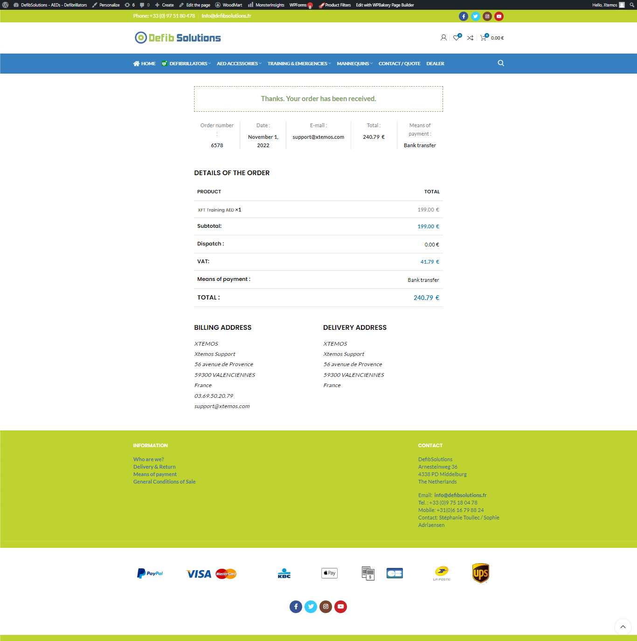Click Personalize in the admin bar
This screenshot has height=641, width=637.
106,5
